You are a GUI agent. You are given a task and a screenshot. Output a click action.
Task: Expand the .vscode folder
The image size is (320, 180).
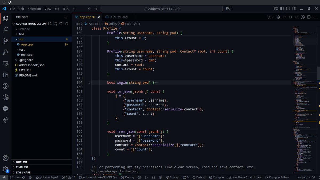click(x=25, y=29)
